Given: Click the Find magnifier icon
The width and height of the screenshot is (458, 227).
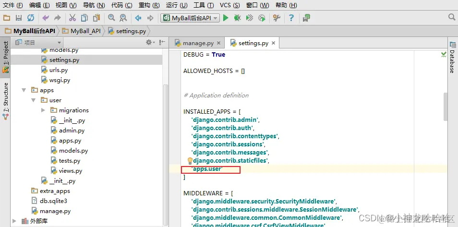Looking at the screenshot, I should tap(111, 18).
